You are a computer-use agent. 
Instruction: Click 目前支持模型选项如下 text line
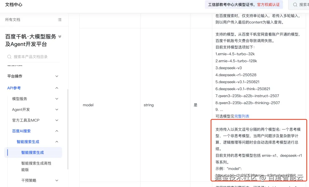pyautogui.click(x=235, y=47)
